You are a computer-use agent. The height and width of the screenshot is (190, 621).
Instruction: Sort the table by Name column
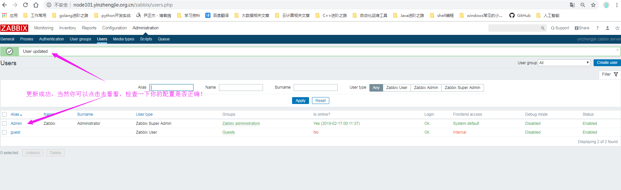[x=49, y=114]
